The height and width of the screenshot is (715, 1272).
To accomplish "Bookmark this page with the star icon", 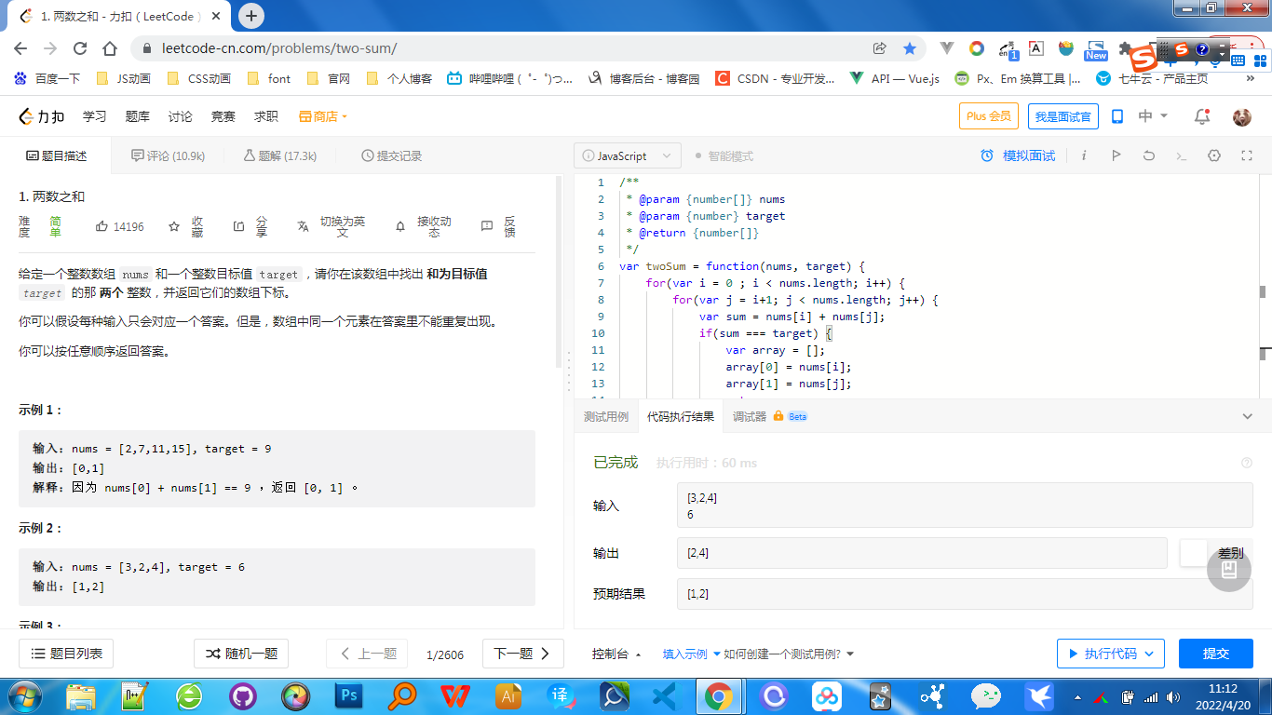I will [910, 48].
